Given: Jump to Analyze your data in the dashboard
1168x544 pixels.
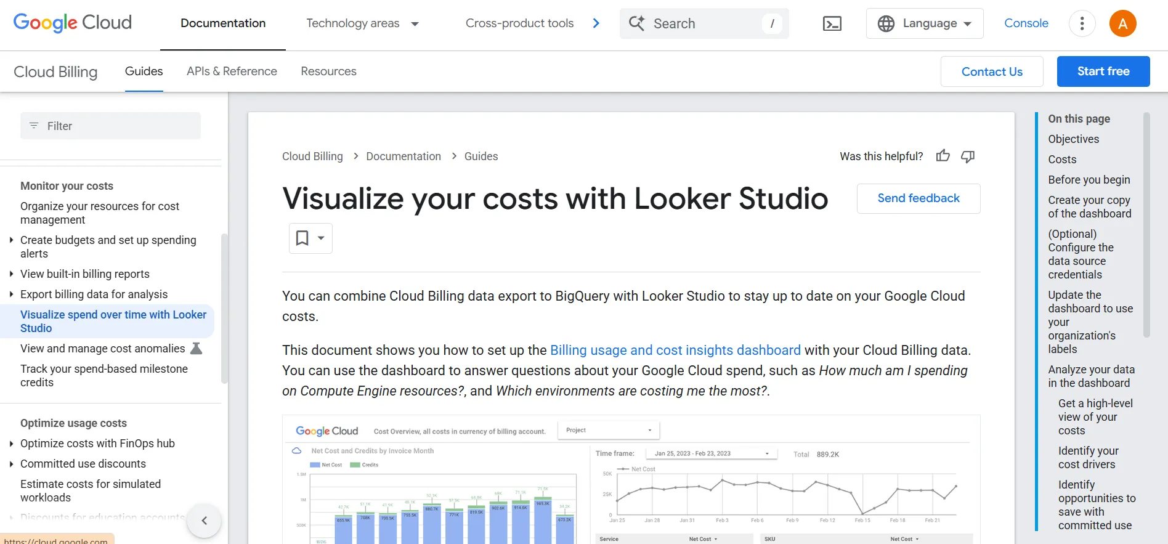Looking at the screenshot, I should tap(1092, 376).
